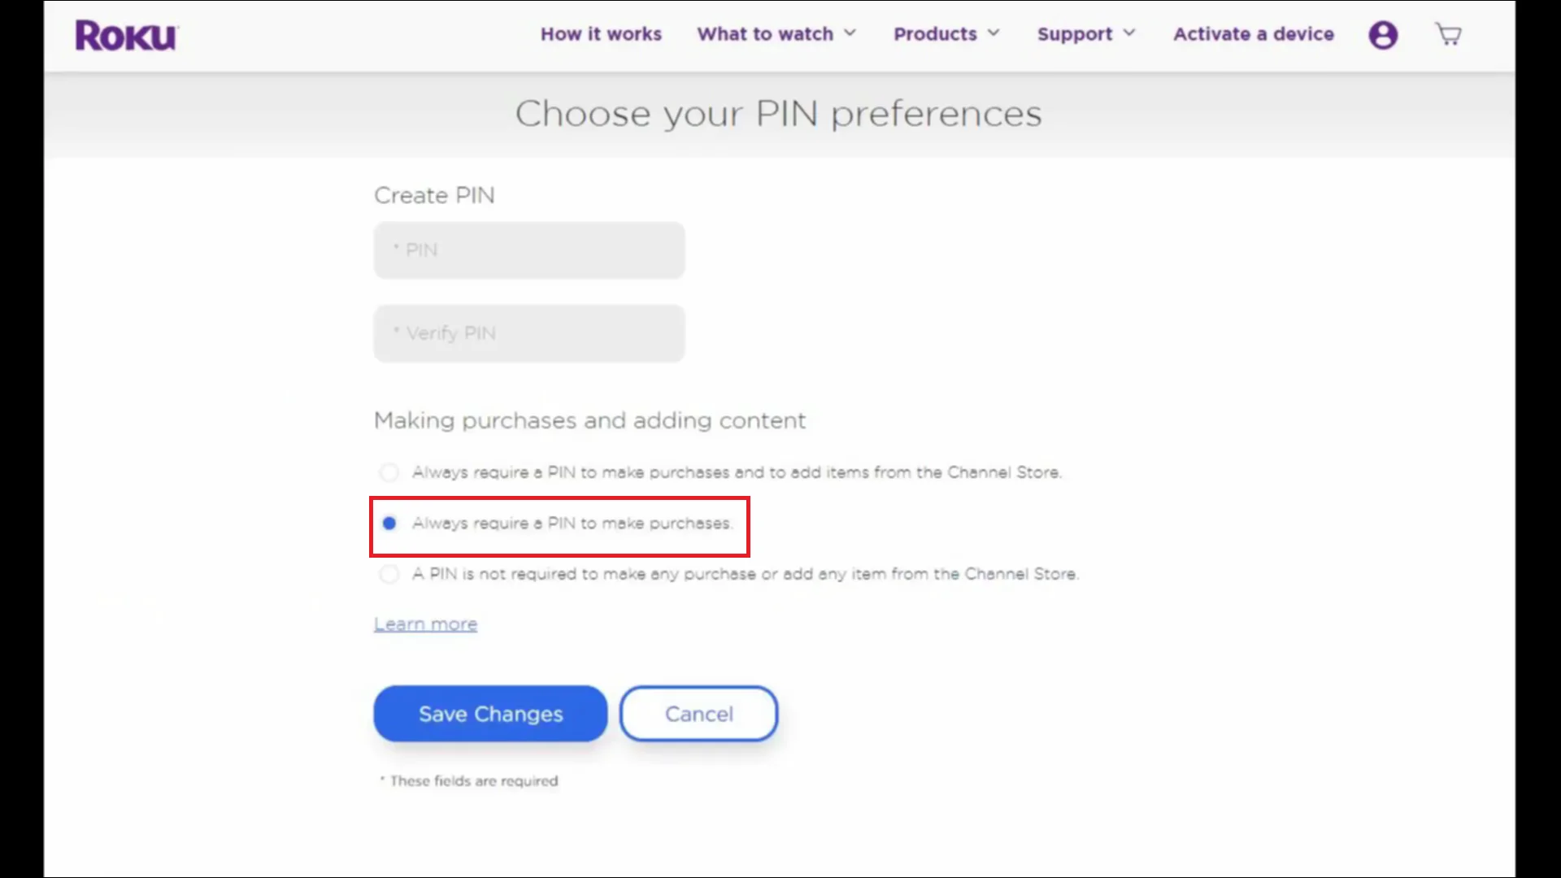Focus the PIN input field
The width and height of the screenshot is (1561, 878).
[x=529, y=250]
